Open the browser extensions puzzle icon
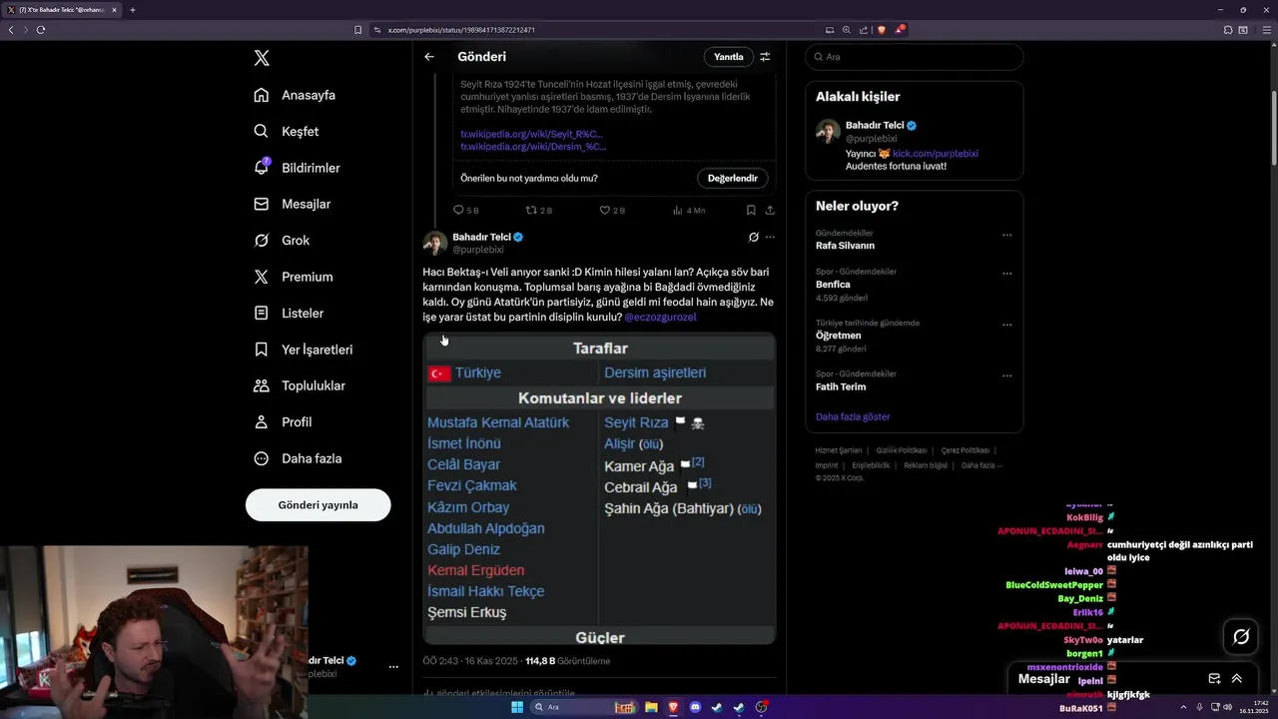The image size is (1278, 719). click(x=1227, y=30)
